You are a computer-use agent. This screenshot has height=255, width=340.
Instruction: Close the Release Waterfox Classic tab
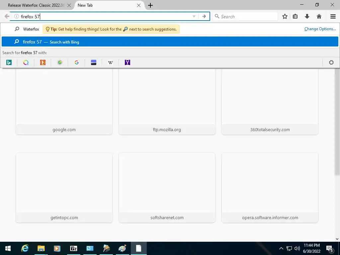click(69, 5)
